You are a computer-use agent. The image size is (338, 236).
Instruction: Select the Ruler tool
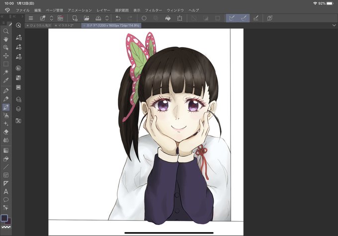6,183
